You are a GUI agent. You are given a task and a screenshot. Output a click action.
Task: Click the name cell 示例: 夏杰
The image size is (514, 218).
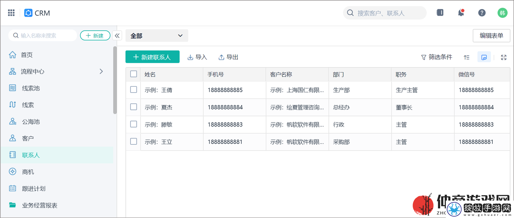click(172, 107)
